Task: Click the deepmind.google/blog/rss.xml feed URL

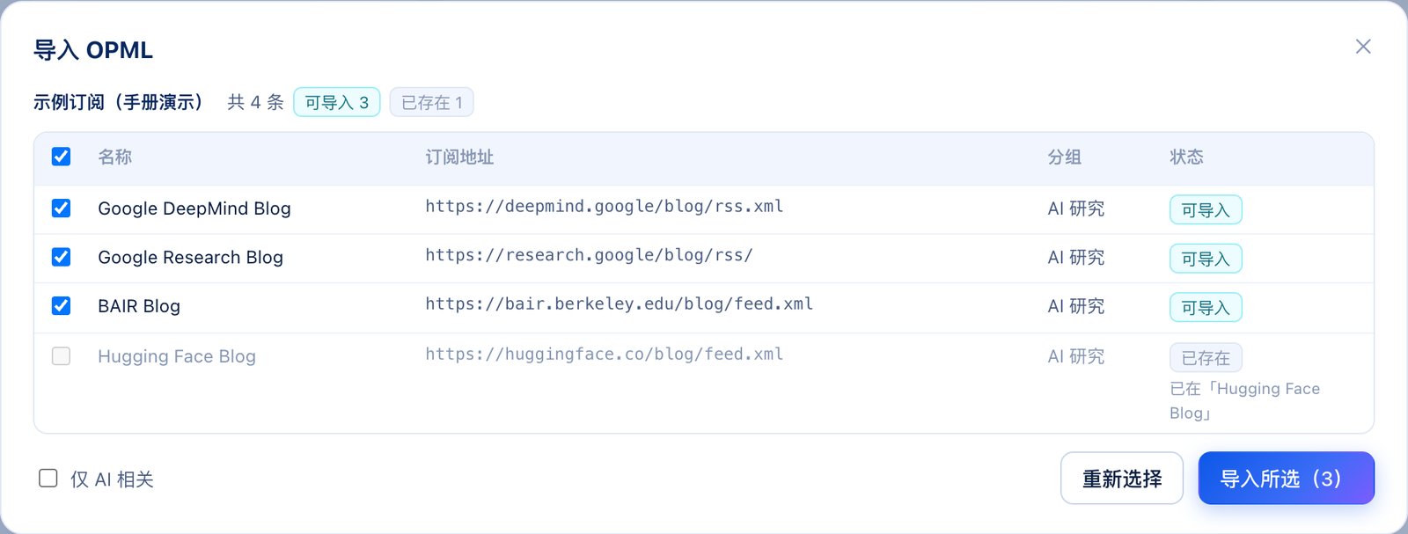Action: tap(605, 207)
